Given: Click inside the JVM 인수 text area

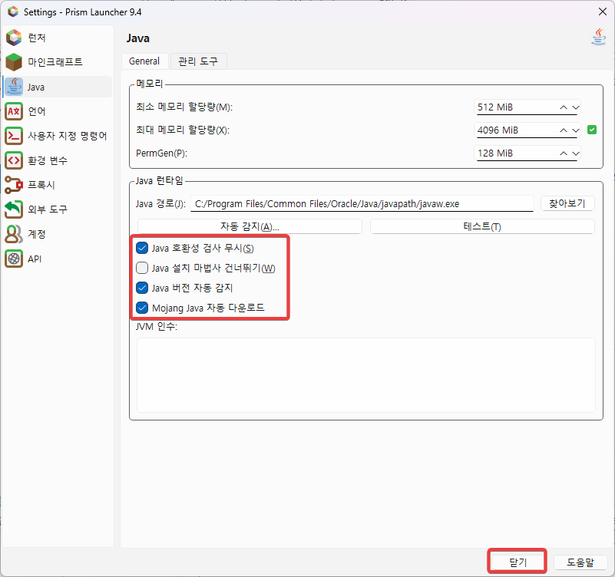Looking at the screenshot, I should 366,375.
